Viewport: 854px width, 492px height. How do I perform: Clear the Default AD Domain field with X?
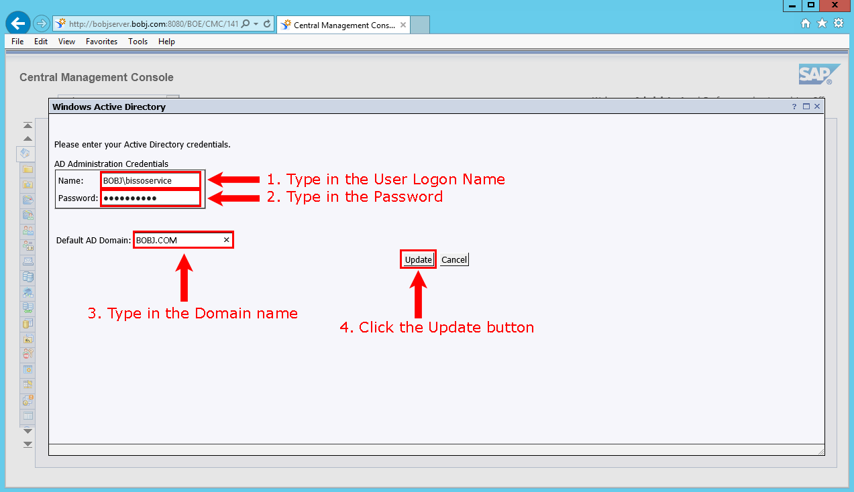tap(226, 240)
